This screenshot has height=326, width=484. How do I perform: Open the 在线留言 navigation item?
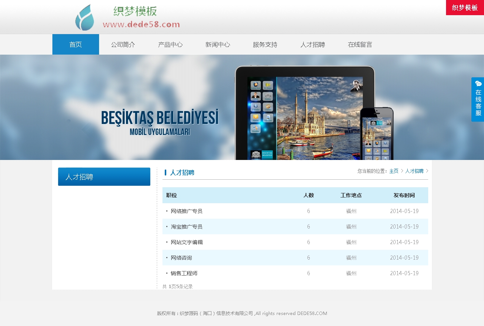click(360, 44)
